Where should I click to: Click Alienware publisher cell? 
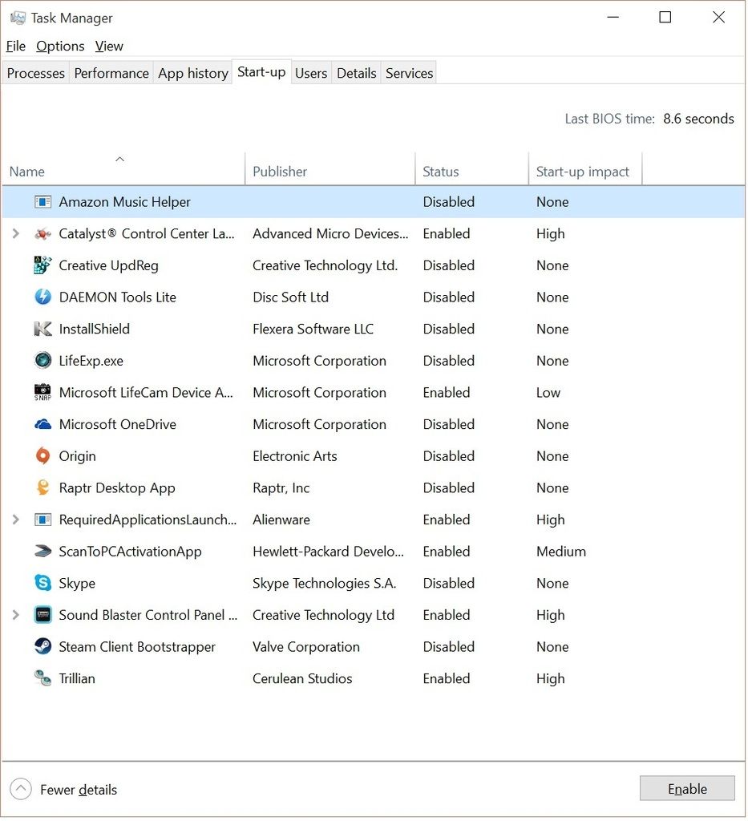click(x=281, y=520)
